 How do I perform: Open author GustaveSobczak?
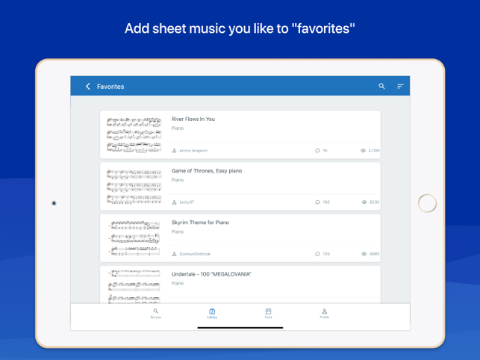[x=195, y=254]
